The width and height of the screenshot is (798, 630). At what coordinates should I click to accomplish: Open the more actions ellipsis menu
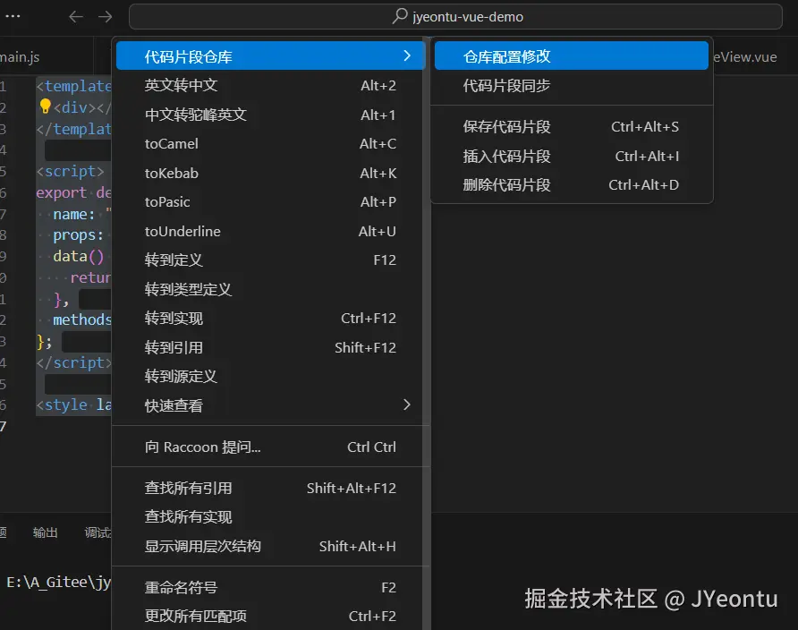pos(13,15)
